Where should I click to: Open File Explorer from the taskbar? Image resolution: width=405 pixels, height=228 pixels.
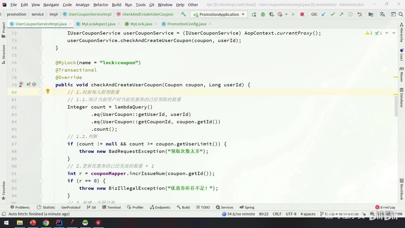click(x=20, y=223)
